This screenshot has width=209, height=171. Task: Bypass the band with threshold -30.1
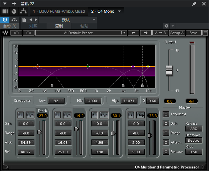(x=104, y=115)
